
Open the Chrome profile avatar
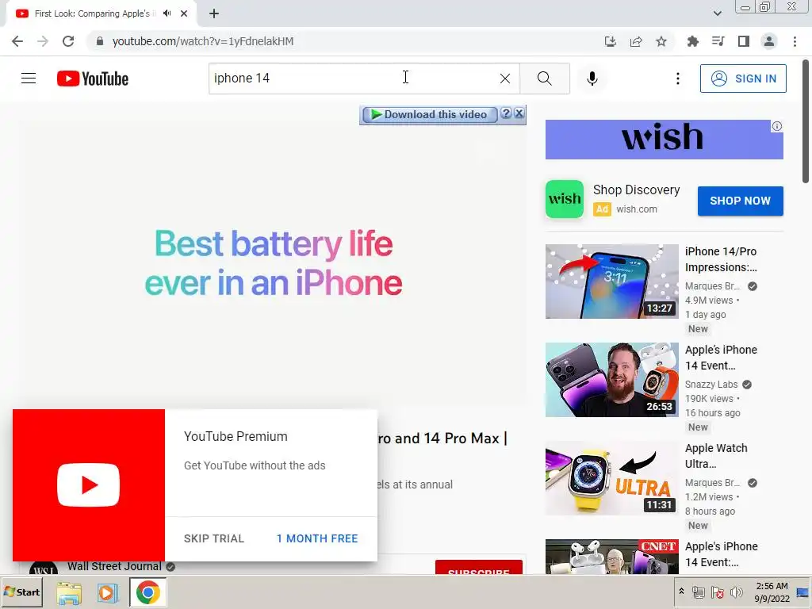[769, 41]
